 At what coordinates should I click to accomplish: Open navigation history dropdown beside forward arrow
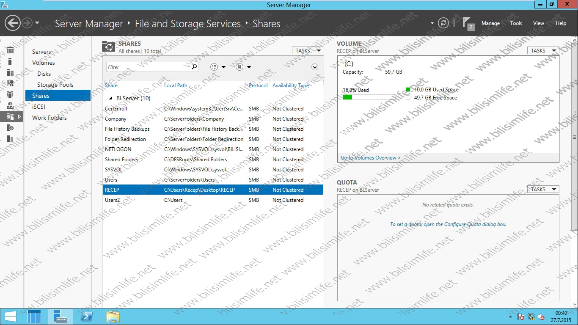37,23
